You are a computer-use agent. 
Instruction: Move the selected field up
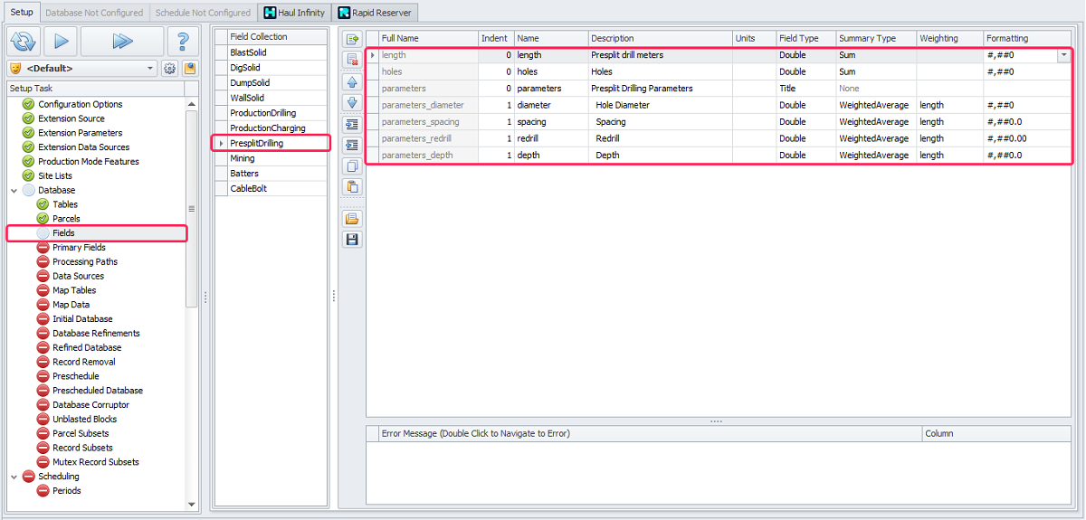[352, 81]
